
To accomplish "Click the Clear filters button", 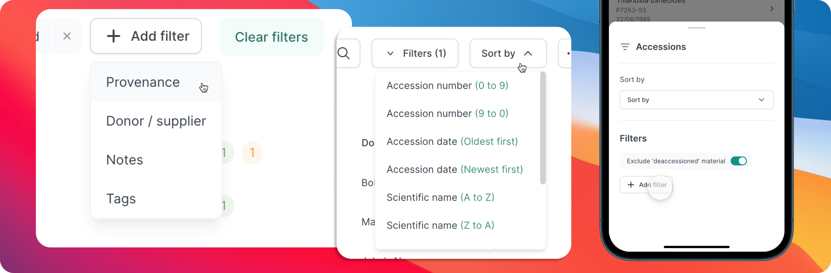I will [271, 37].
